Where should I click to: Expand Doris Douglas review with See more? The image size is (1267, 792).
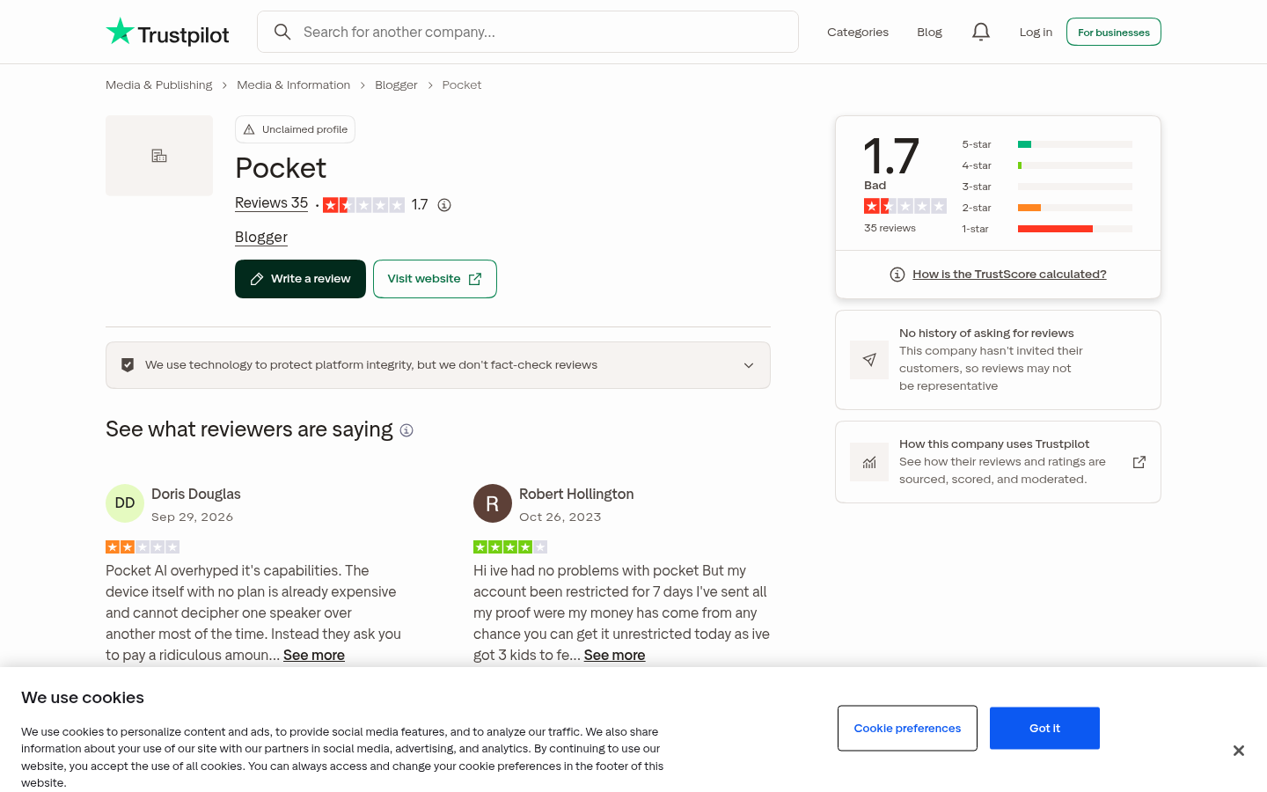point(314,656)
